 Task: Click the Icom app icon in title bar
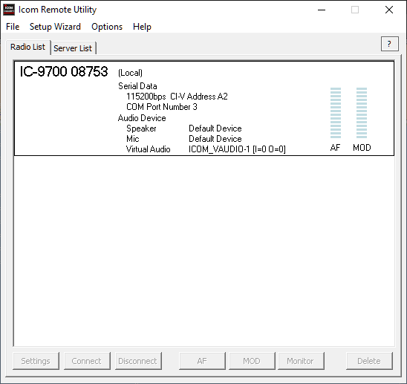coord(9,10)
